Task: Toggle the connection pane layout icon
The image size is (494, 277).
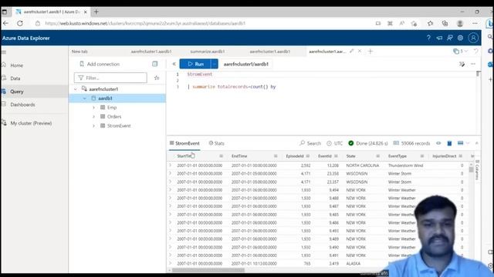Action: point(154,64)
